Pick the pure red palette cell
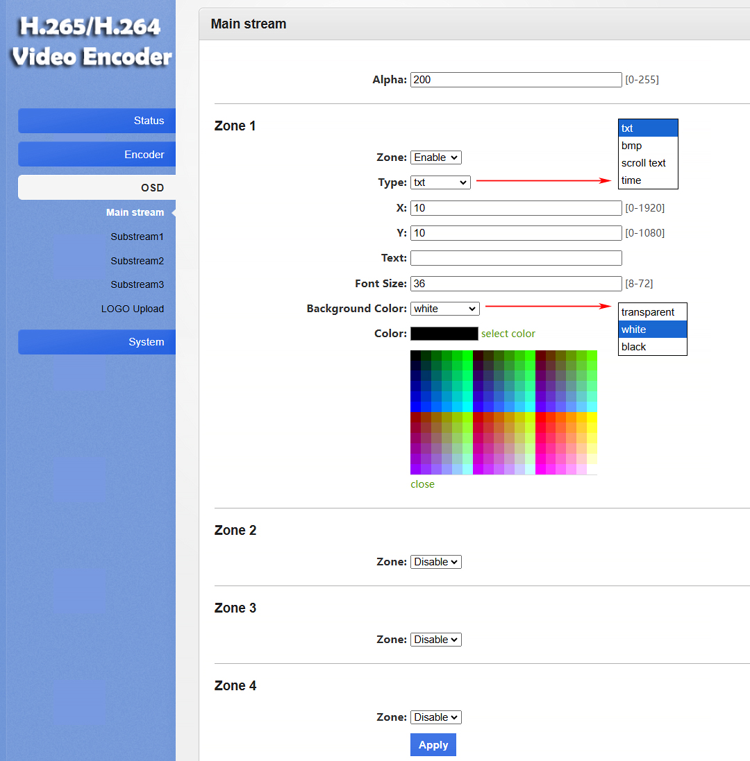Viewport: 750px width, 761px height. (x=540, y=417)
